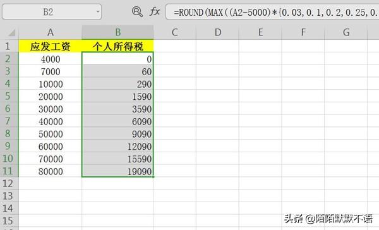Image resolution: width=379 pixels, height=230 pixels.
Task: Select tax cell showing 3590
Action: pos(117,109)
